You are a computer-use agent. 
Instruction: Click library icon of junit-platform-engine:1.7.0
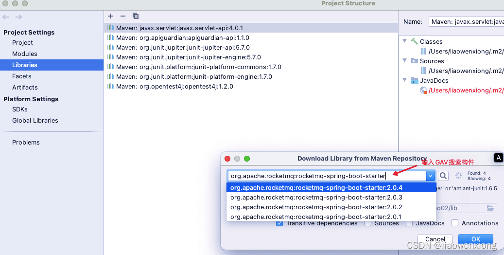(x=111, y=76)
